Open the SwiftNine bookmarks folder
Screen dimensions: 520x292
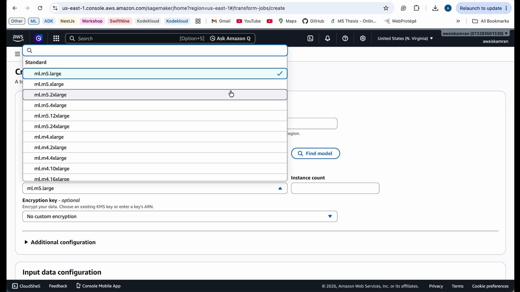point(120,21)
